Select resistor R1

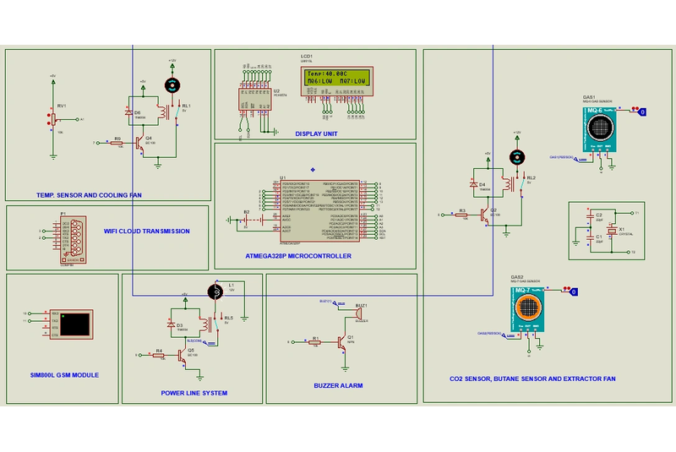pyautogui.click(x=314, y=342)
